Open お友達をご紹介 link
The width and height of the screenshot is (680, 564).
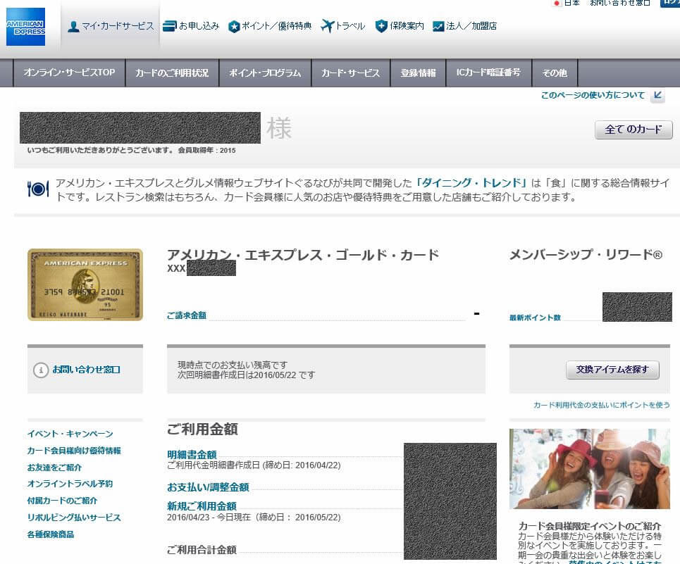(55, 468)
